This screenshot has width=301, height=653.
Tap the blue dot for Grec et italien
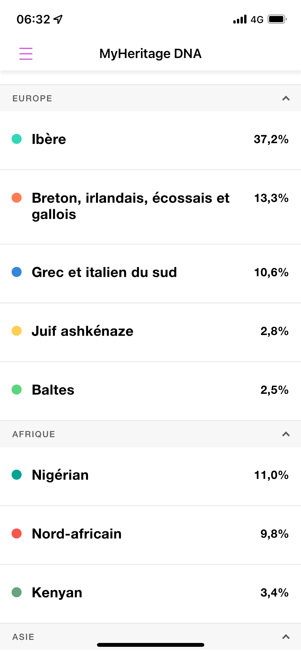[17, 272]
